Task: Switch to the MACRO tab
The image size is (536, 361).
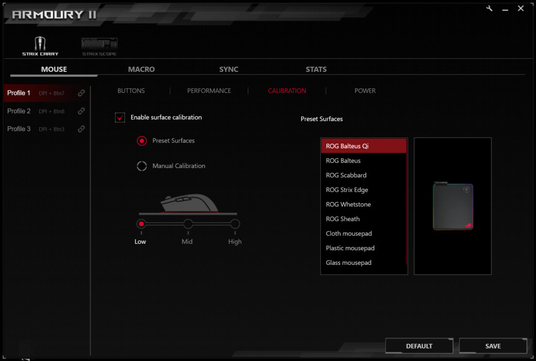Action: [x=141, y=69]
